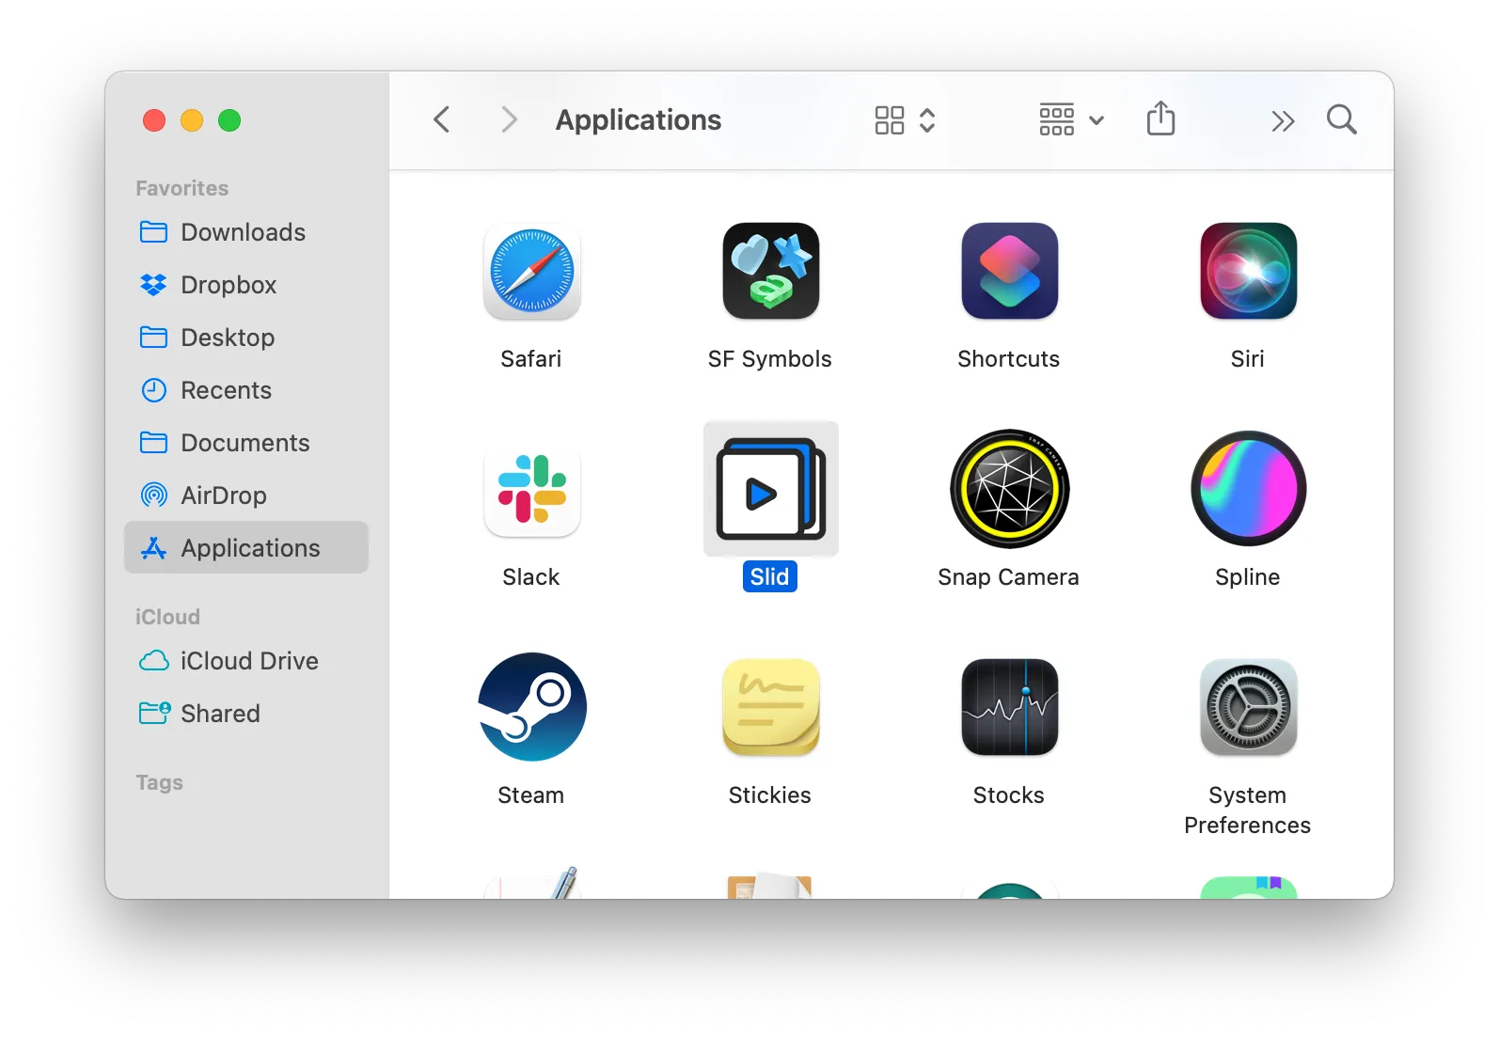1499x1038 pixels.
Task: Click the Siri app icon
Action: pos(1249,271)
